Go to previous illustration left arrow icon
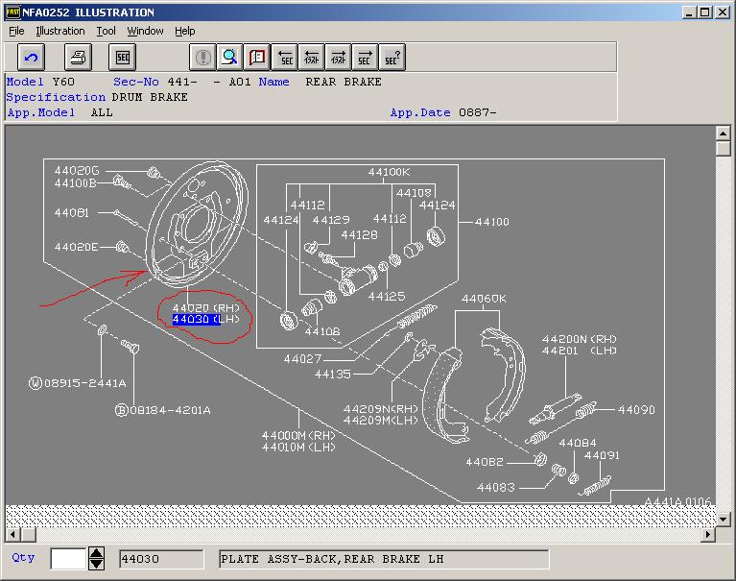Screen dimensions: 736x581 (311, 58)
